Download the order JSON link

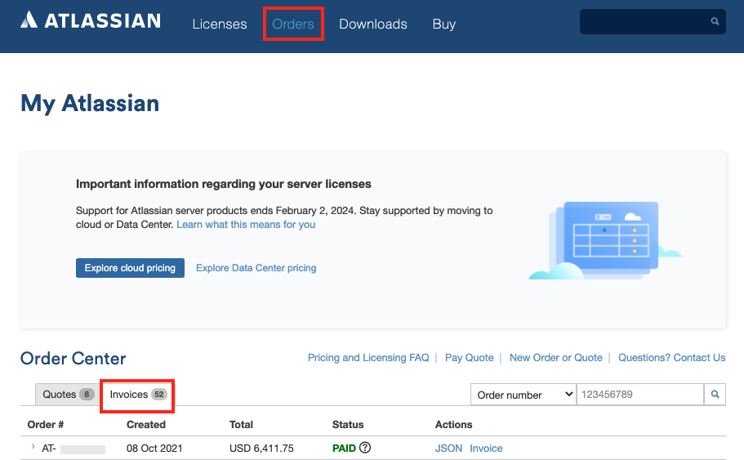point(448,449)
